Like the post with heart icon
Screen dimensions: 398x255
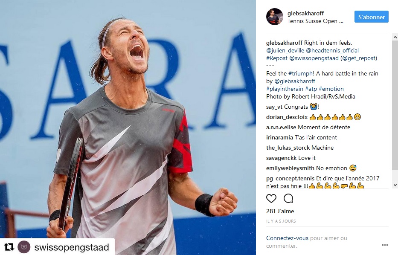[271, 198]
